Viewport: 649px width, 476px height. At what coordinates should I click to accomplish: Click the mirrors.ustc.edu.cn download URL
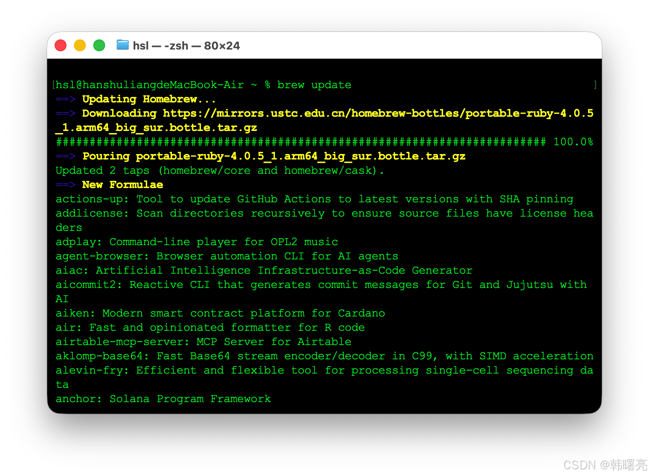(x=324, y=120)
